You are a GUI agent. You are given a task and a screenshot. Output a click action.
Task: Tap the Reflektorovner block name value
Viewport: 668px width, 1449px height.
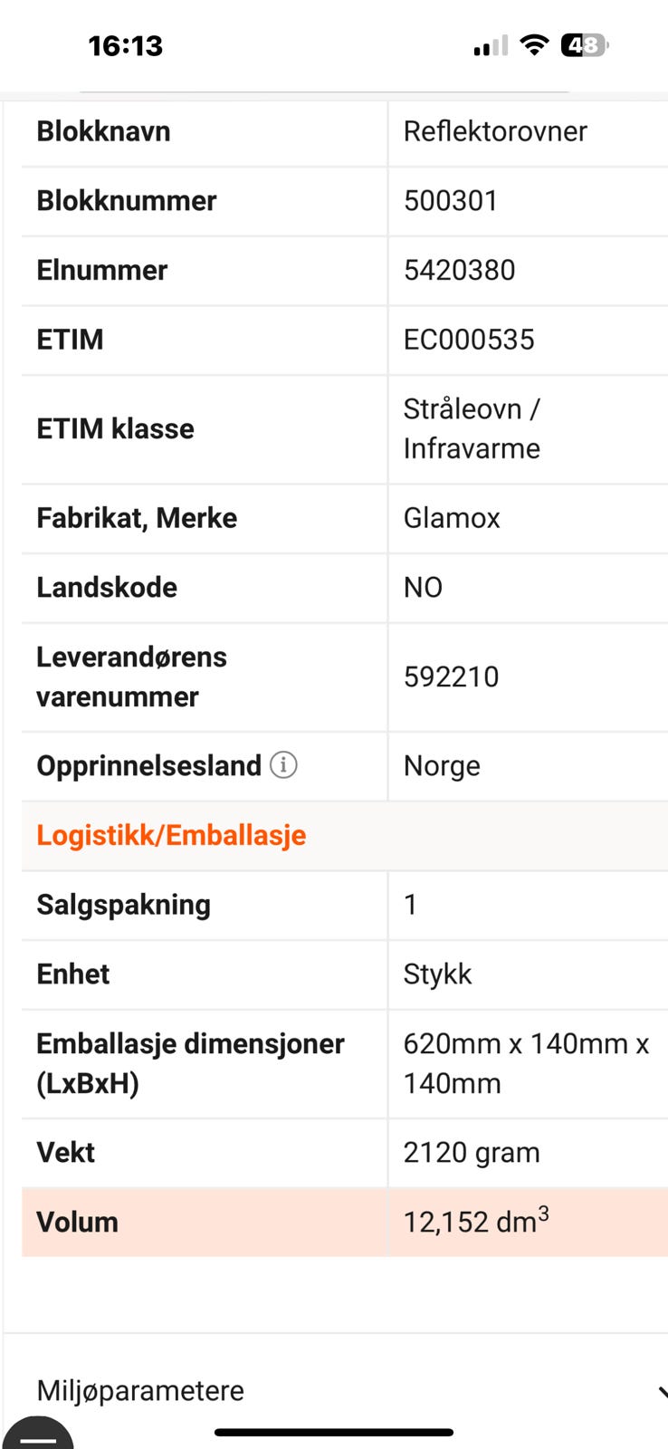click(495, 131)
